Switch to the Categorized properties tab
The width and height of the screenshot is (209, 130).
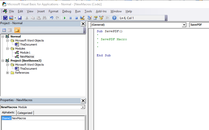25,113
